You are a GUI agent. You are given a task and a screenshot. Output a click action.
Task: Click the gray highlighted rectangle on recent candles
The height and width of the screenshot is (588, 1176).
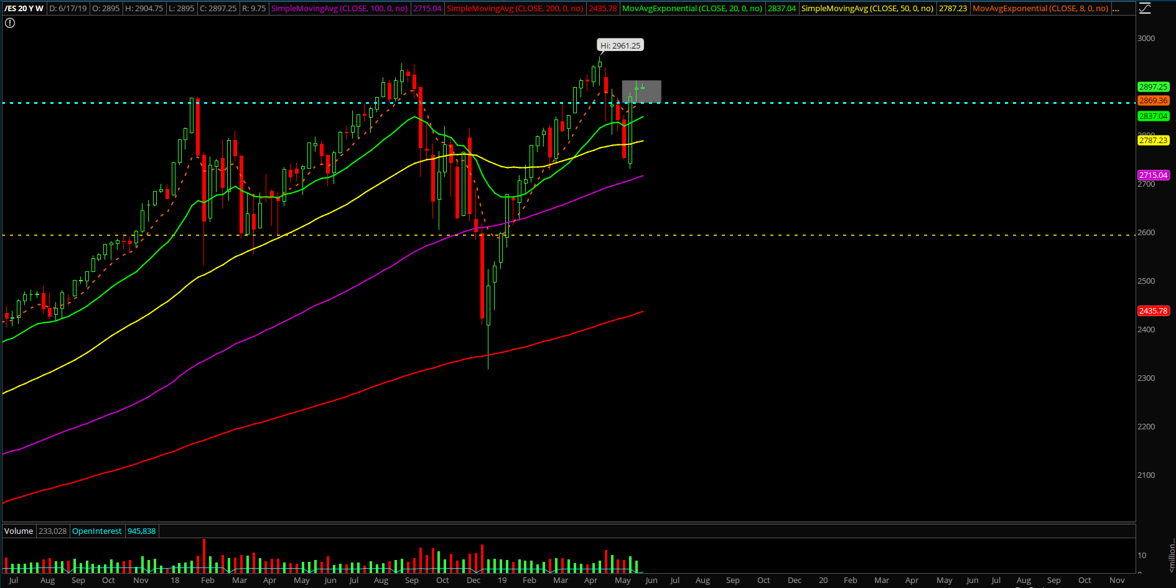(x=651, y=92)
